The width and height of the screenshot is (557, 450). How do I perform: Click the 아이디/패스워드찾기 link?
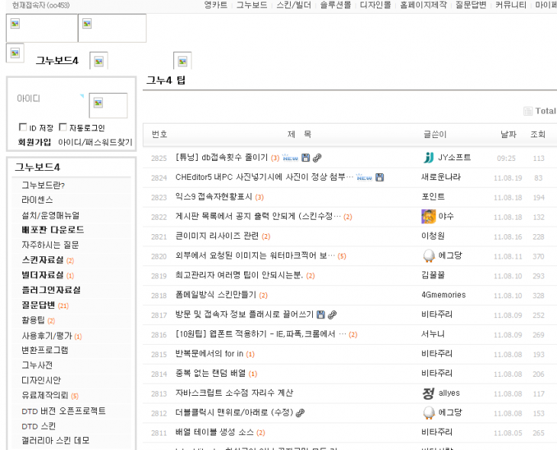[x=95, y=142]
